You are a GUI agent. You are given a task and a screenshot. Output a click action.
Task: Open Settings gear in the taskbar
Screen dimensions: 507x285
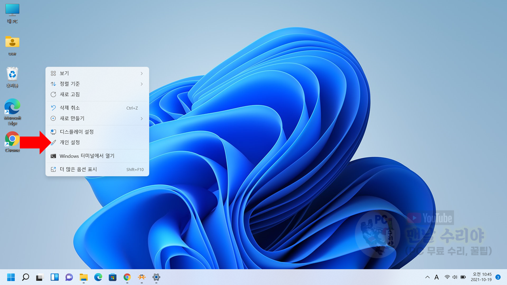(x=156, y=277)
